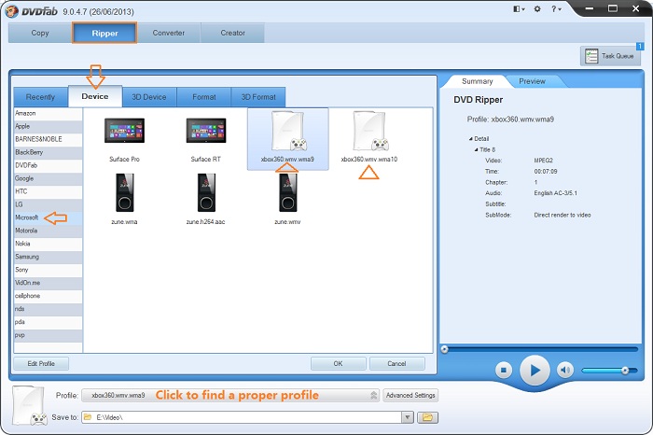
Task: Select Samsung in the brand list
Action: pos(48,257)
